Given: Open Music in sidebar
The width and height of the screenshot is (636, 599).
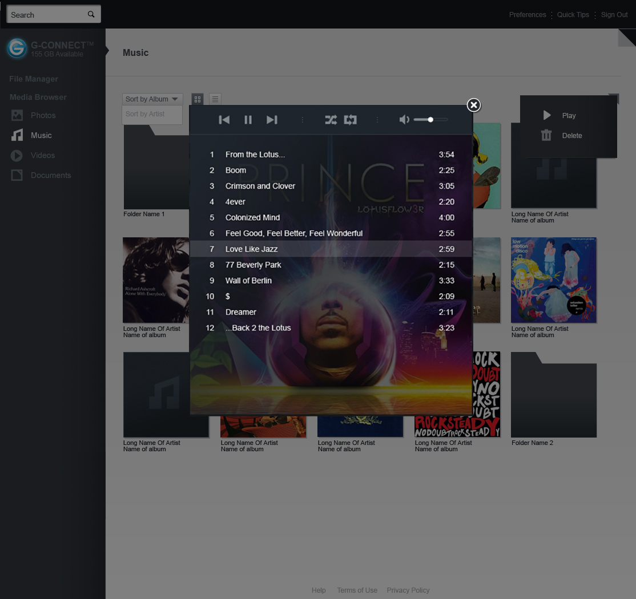Looking at the screenshot, I should 41,135.
